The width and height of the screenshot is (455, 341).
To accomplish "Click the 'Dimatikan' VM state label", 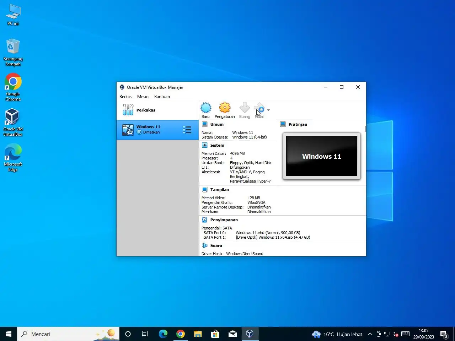I will (151, 132).
